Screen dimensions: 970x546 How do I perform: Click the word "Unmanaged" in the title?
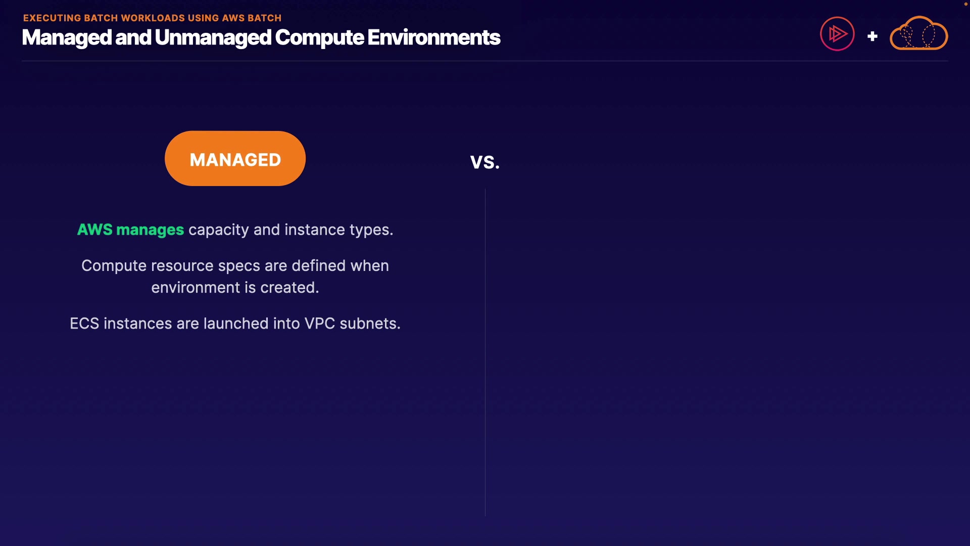(213, 38)
